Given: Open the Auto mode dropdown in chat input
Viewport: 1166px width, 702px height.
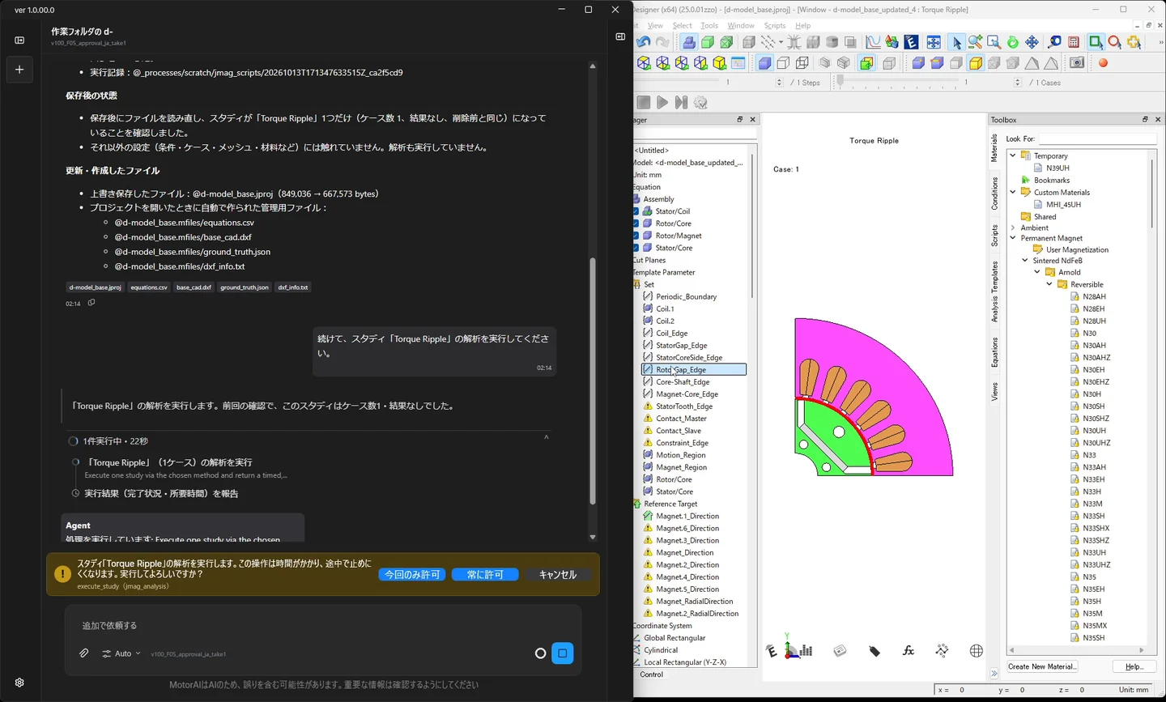Looking at the screenshot, I should (121, 653).
